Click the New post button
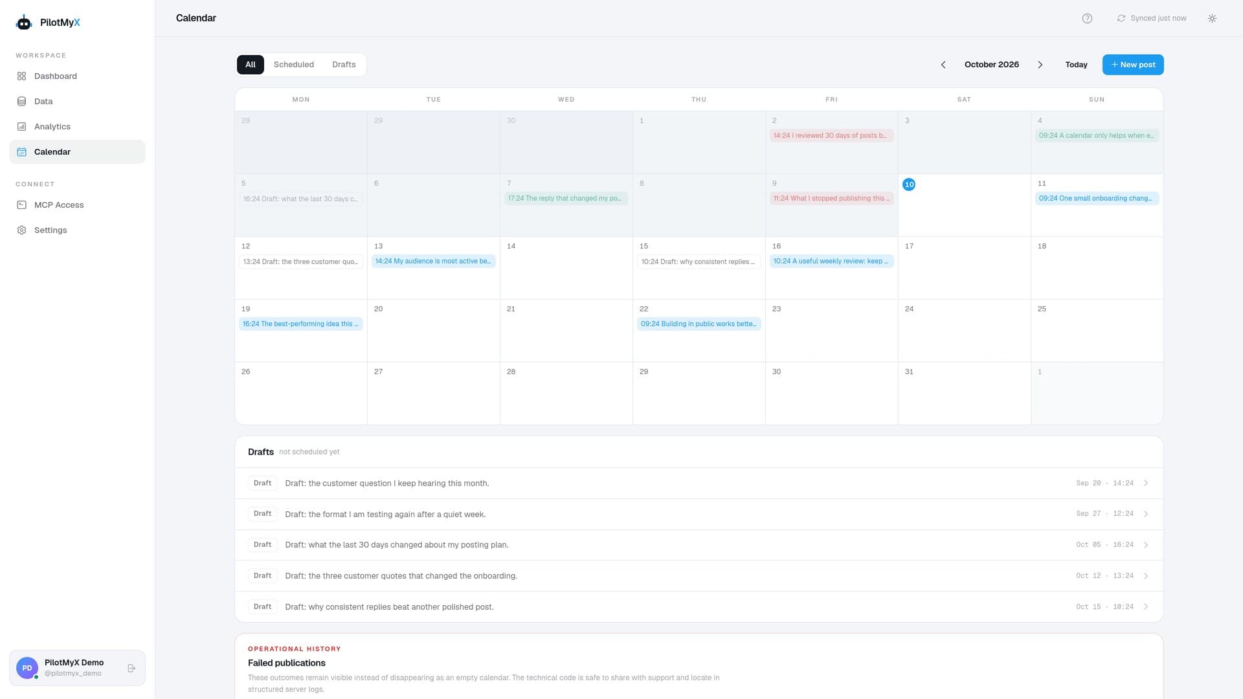1243x699 pixels. coord(1133,65)
